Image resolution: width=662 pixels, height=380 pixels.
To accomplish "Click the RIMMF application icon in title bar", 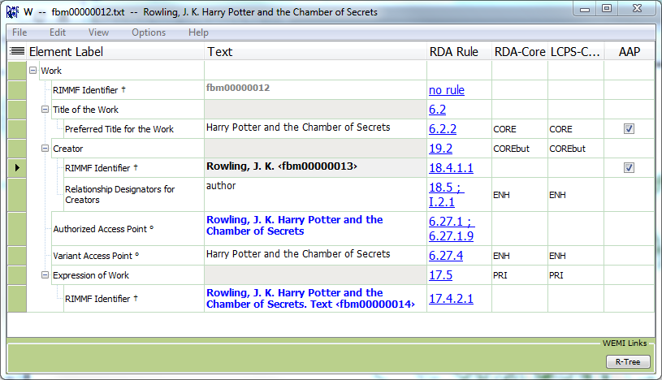I will point(13,12).
